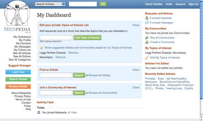The width and height of the screenshot is (203, 121).
Task: Show suggested Articles and Communities link
Action: point(88,48)
